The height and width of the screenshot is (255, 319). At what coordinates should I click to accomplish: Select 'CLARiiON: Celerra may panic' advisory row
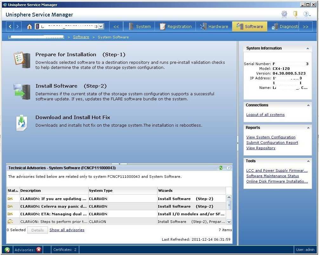pos(116,206)
